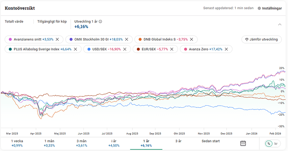Click the OMX Stockholm 30 GI chip label

tap(91, 40)
